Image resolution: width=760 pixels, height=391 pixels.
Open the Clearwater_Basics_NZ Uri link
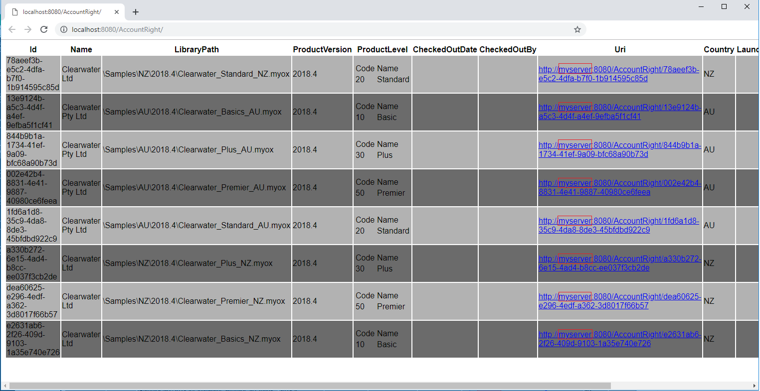click(620, 339)
